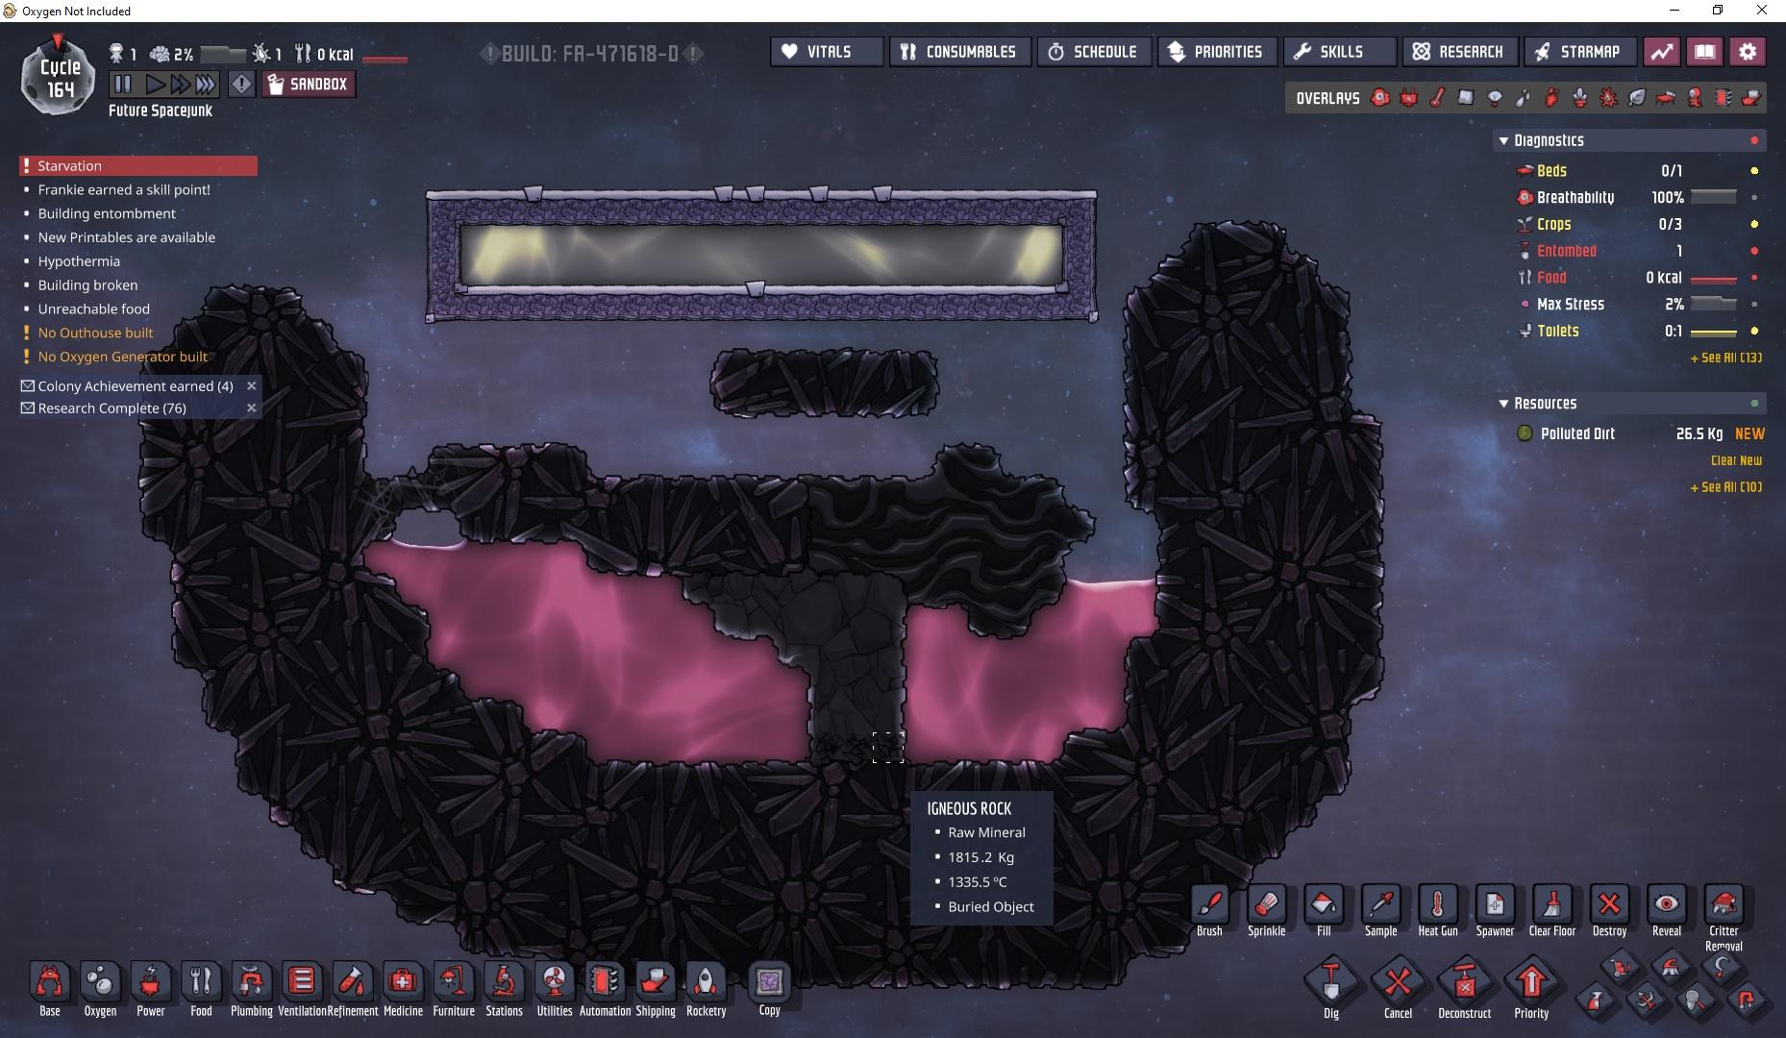This screenshot has height=1038, width=1786.
Task: Select the Reveal sandbox tool
Action: tap(1666, 906)
